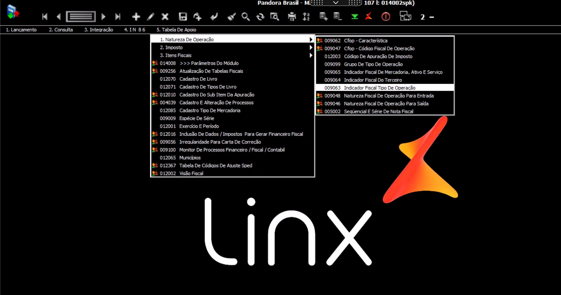
Task: Click the pencil edit icon
Action: (151, 16)
